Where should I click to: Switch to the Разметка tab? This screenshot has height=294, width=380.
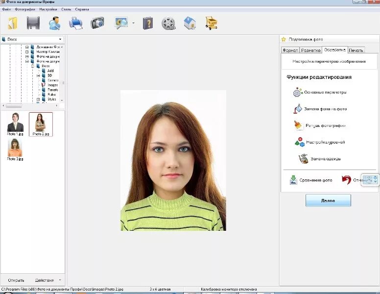[310, 50]
